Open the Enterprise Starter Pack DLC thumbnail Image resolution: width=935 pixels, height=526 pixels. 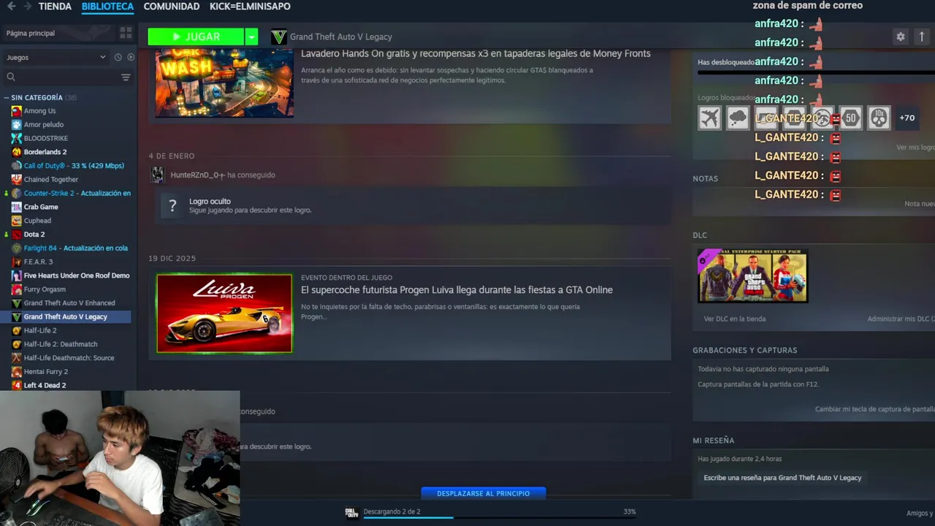pyautogui.click(x=752, y=276)
